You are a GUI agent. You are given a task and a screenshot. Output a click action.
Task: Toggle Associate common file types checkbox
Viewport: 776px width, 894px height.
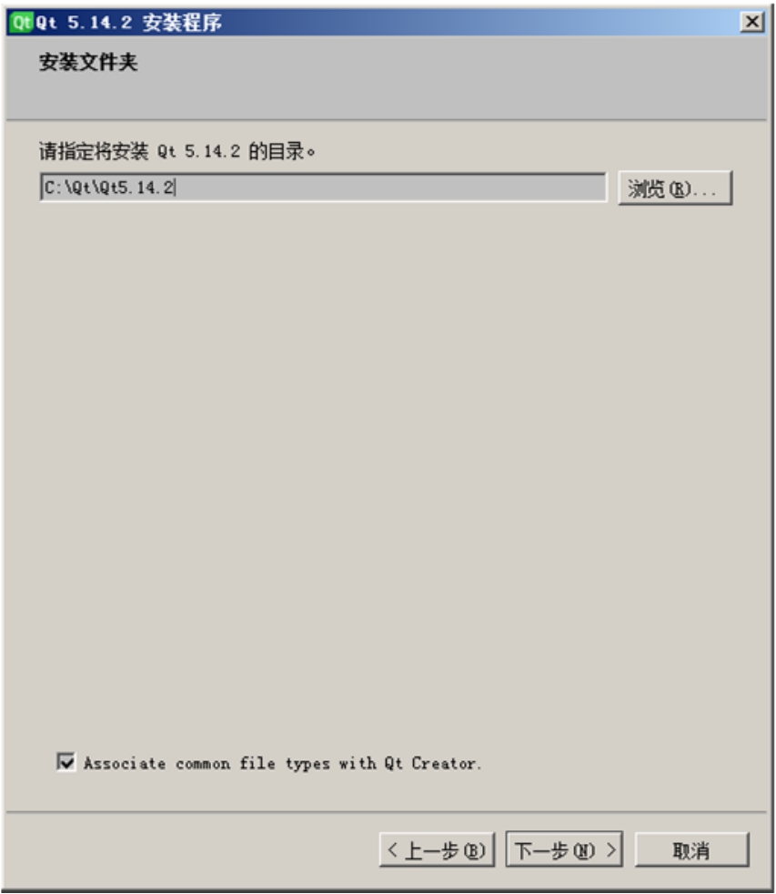[66, 762]
